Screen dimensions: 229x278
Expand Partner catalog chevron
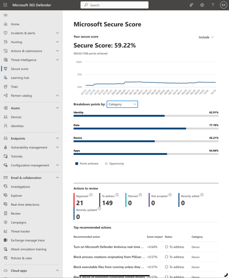[58, 95]
